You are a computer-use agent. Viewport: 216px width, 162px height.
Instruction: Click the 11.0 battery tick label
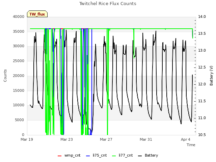coord(202,118)
